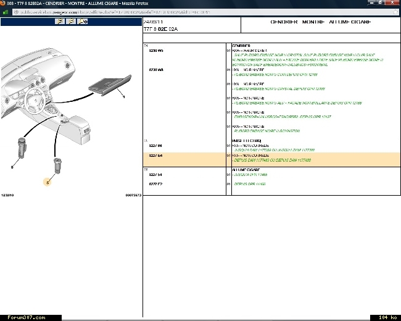Select the last part reference under ALLUME CIGARE
The height and width of the screenshot is (321, 401).
[x=155, y=184]
